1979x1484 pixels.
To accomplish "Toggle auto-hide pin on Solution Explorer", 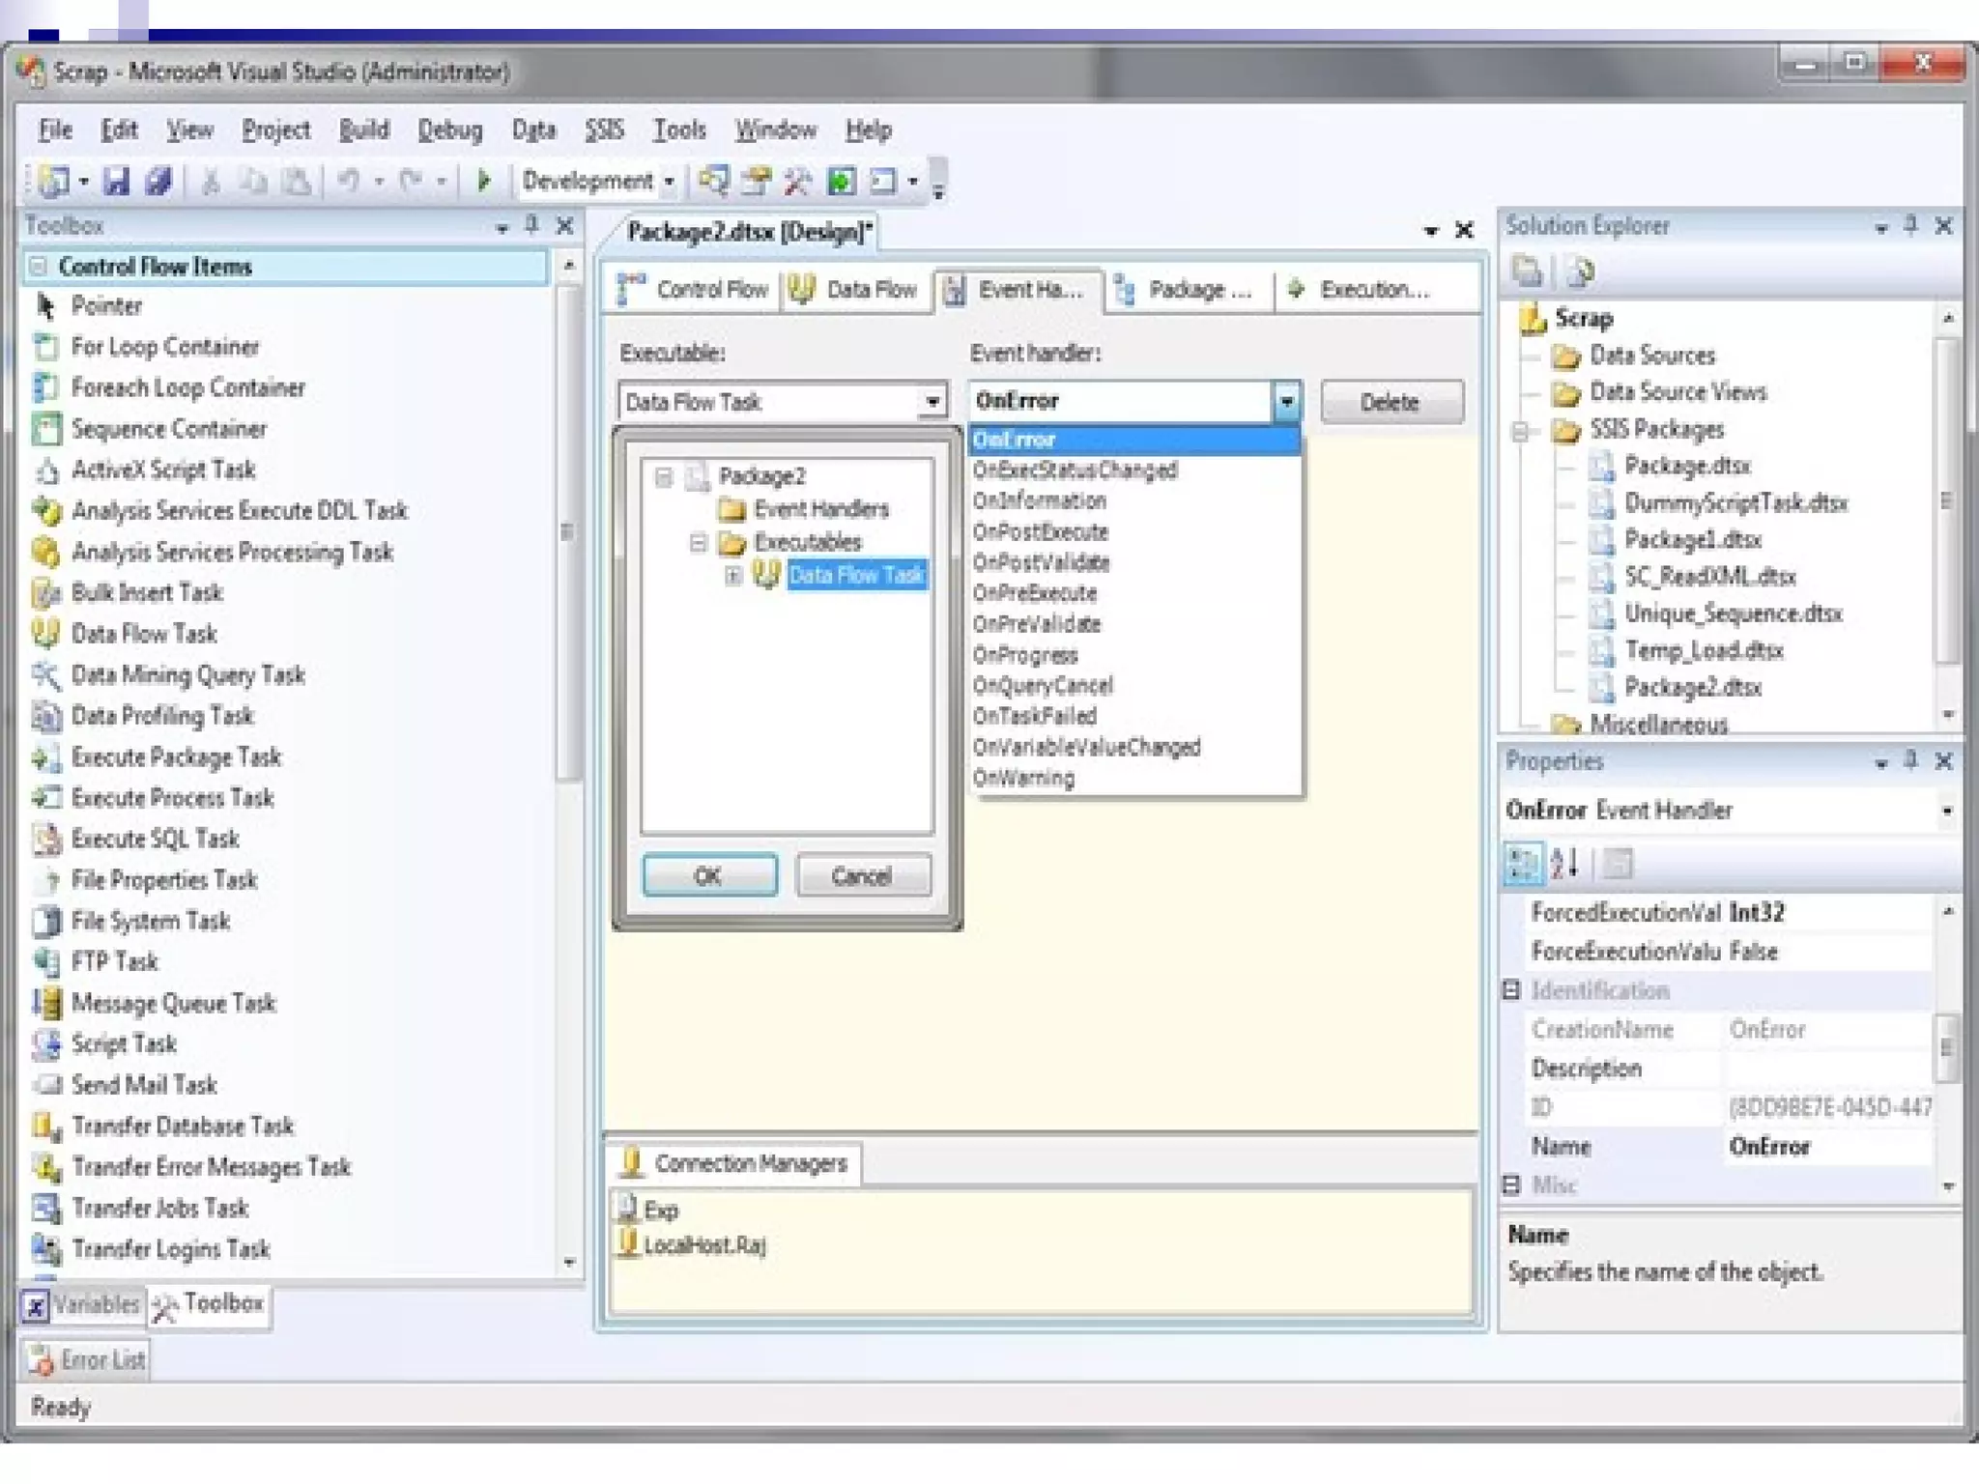I will [1910, 226].
